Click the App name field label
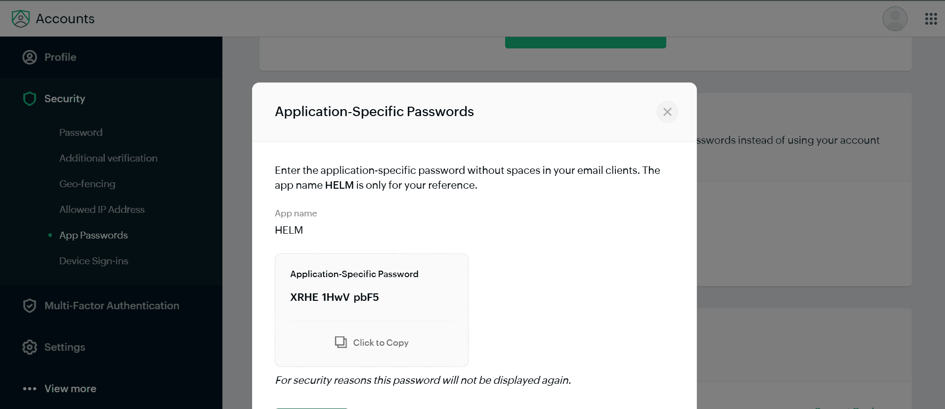The image size is (945, 409). [296, 213]
